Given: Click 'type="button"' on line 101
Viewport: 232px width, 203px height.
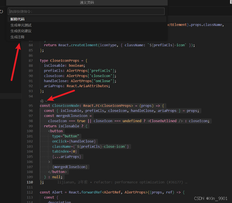Looking at the screenshot, I should click(x=65, y=136).
